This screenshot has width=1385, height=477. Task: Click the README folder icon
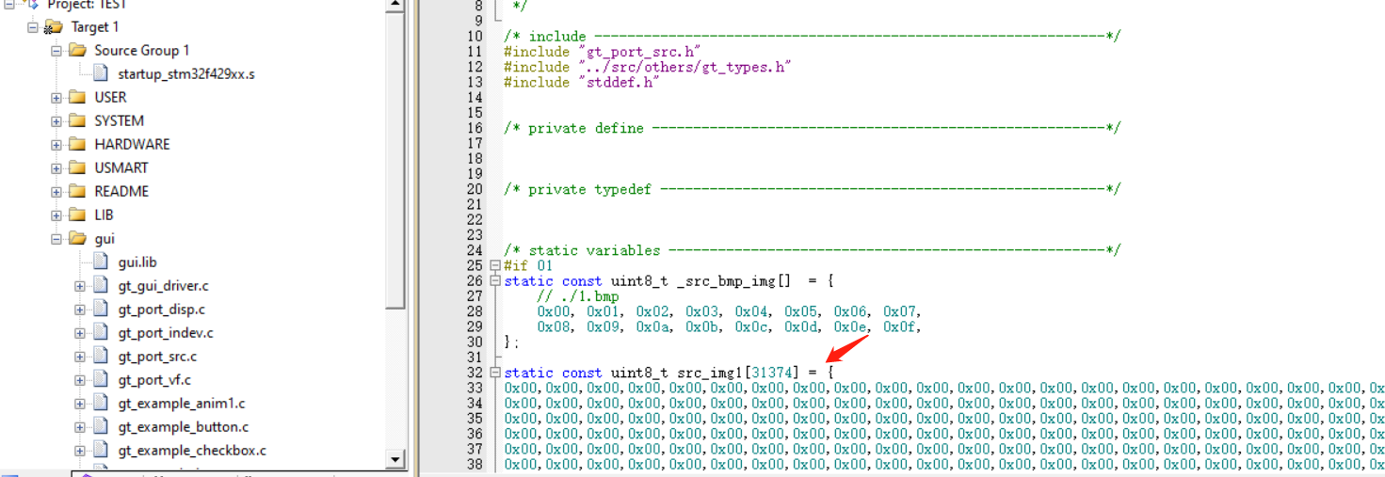point(77,192)
